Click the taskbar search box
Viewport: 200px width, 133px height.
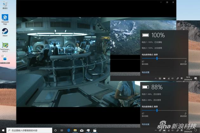pos(30,130)
